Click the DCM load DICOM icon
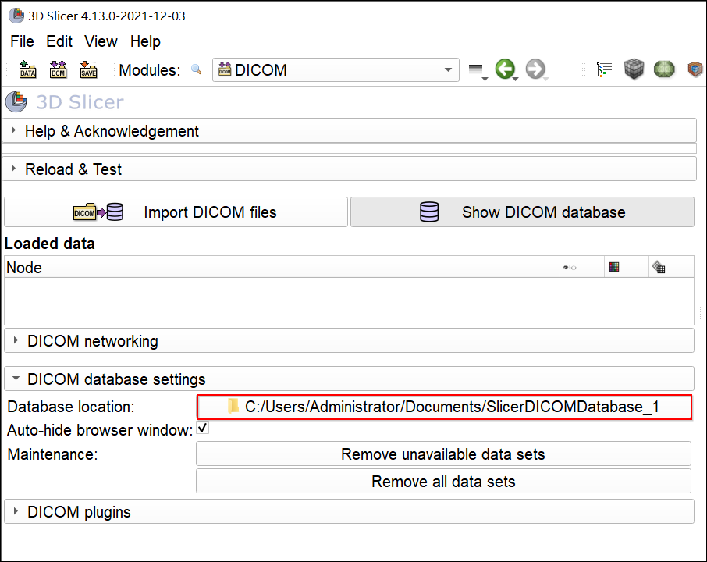The image size is (707, 562). pos(58,70)
